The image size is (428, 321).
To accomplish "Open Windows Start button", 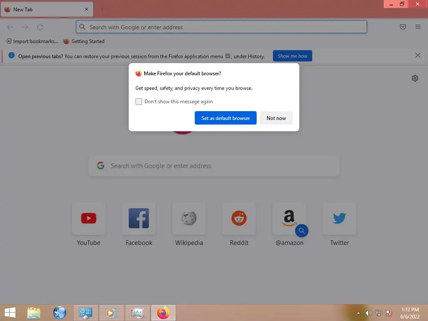I will [10, 313].
